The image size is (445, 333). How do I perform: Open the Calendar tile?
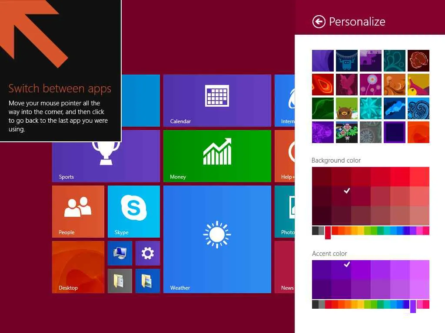click(217, 101)
